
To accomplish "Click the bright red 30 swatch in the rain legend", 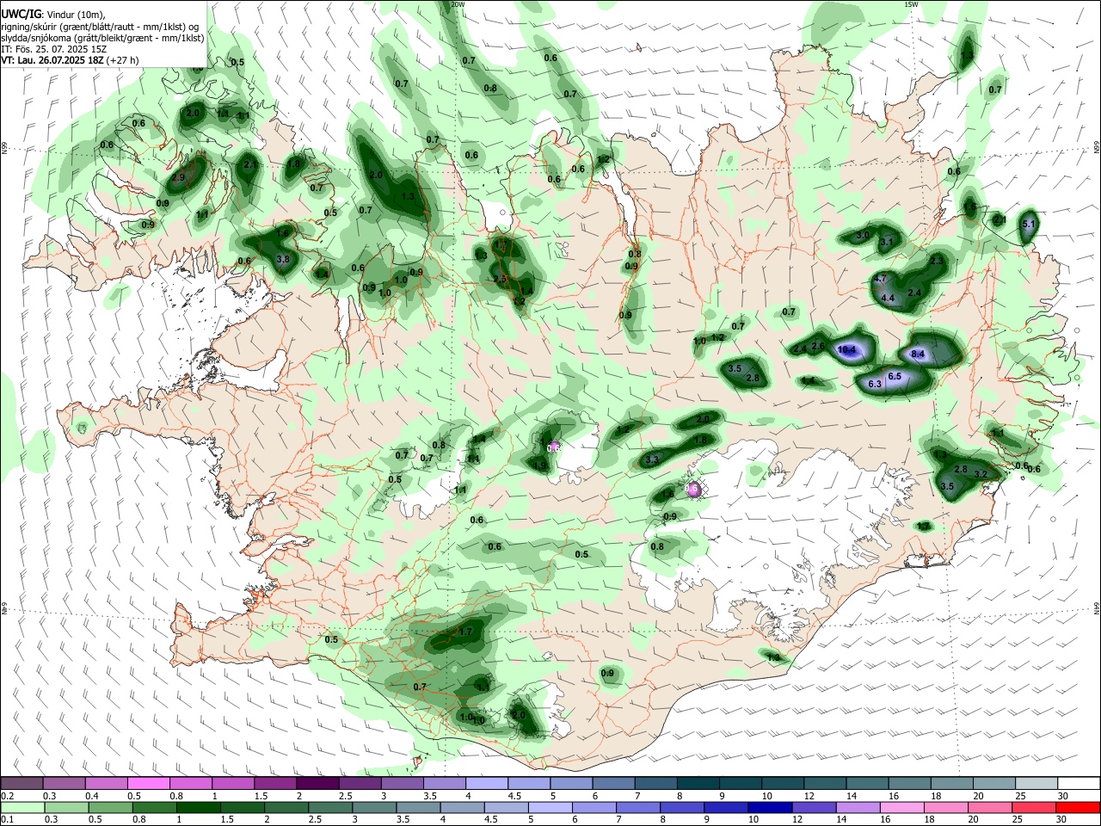I will (1079, 808).
